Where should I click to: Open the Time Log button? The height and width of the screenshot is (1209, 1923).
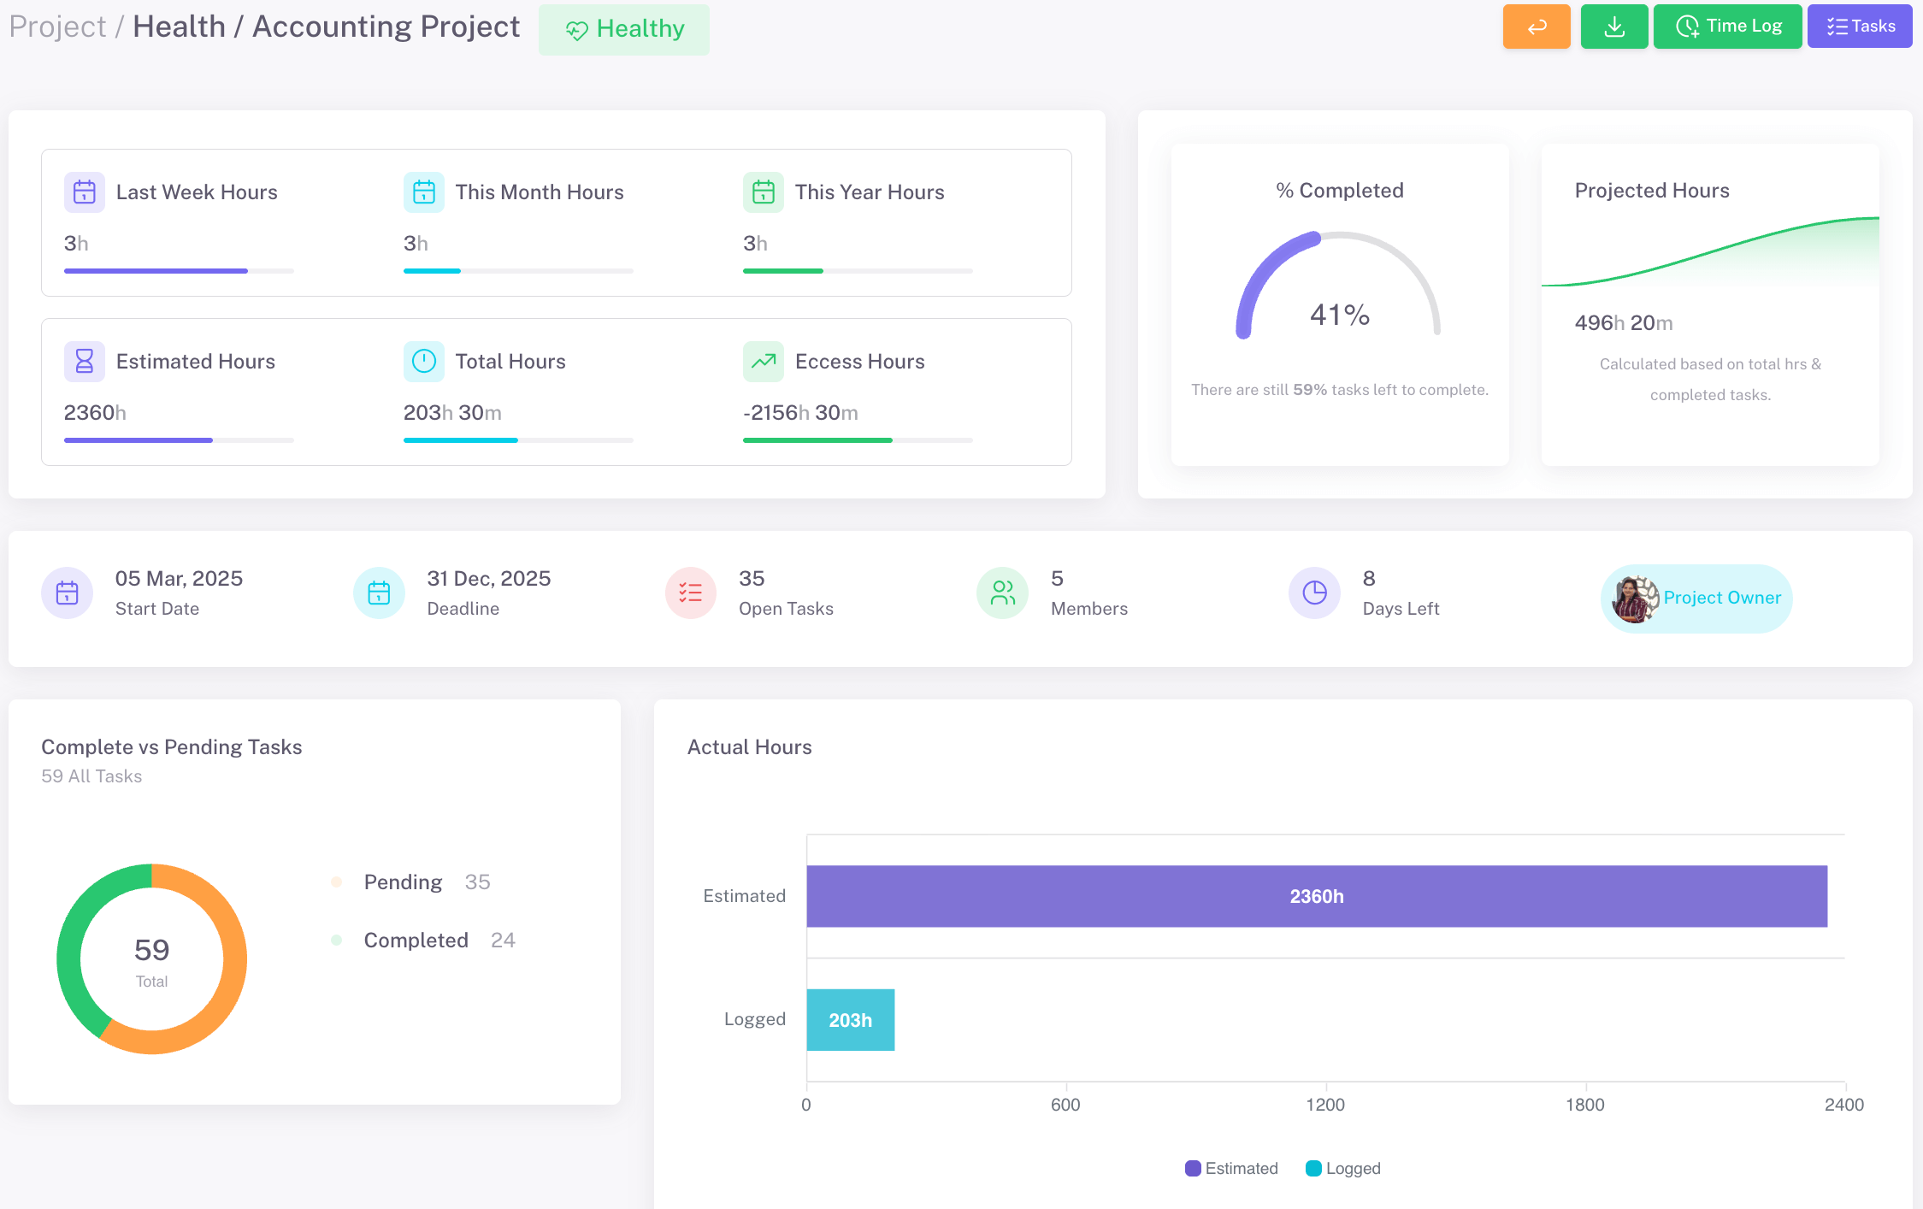point(1726,27)
